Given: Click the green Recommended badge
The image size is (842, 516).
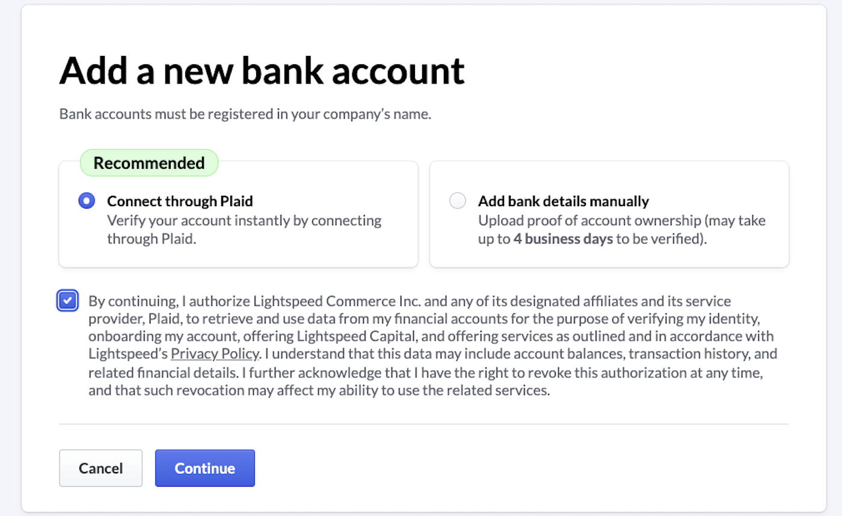Looking at the screenshot, I should tap(149, 162).
